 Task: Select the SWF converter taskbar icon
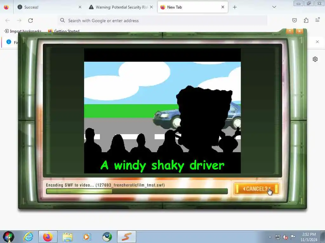pyautogui.click(x=126, y=237)
